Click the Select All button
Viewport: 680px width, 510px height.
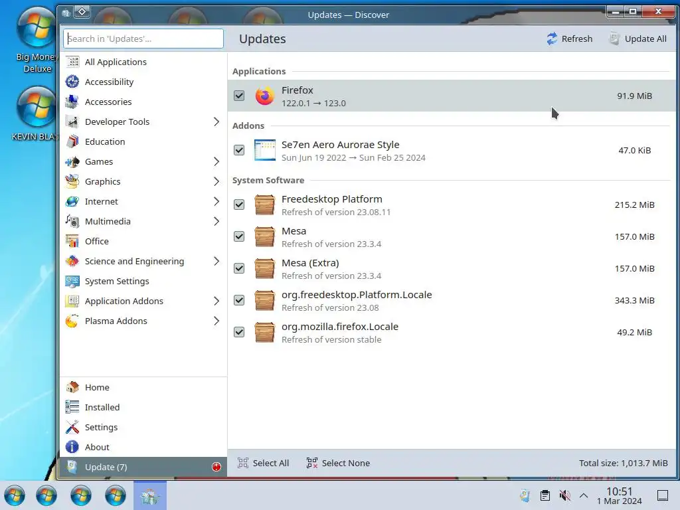point(263,463)
